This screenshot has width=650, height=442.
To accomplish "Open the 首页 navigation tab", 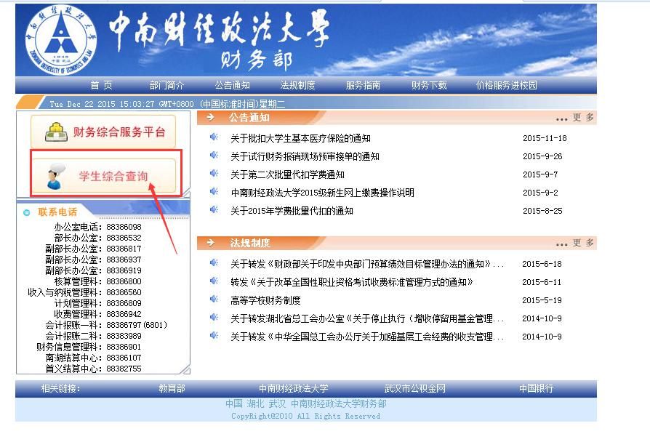I will pos(101,85).
